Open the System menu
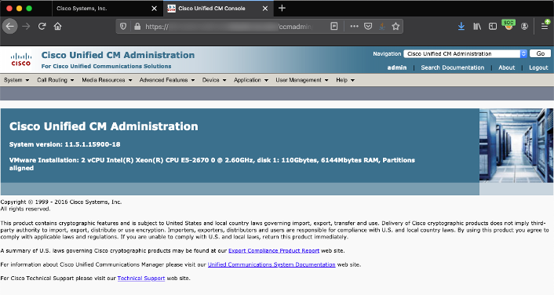 pyautogui.click(x=16, y=80)
